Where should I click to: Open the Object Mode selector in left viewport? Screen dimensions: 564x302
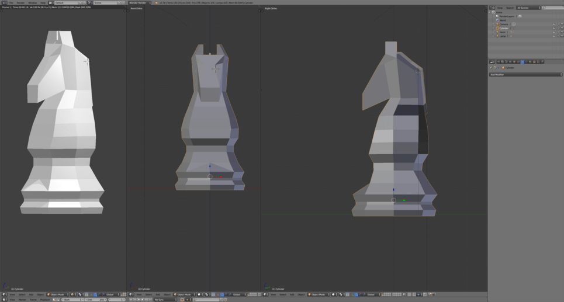57,294
